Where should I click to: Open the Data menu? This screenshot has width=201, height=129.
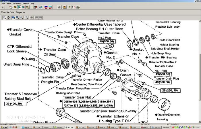pos(3,3)
